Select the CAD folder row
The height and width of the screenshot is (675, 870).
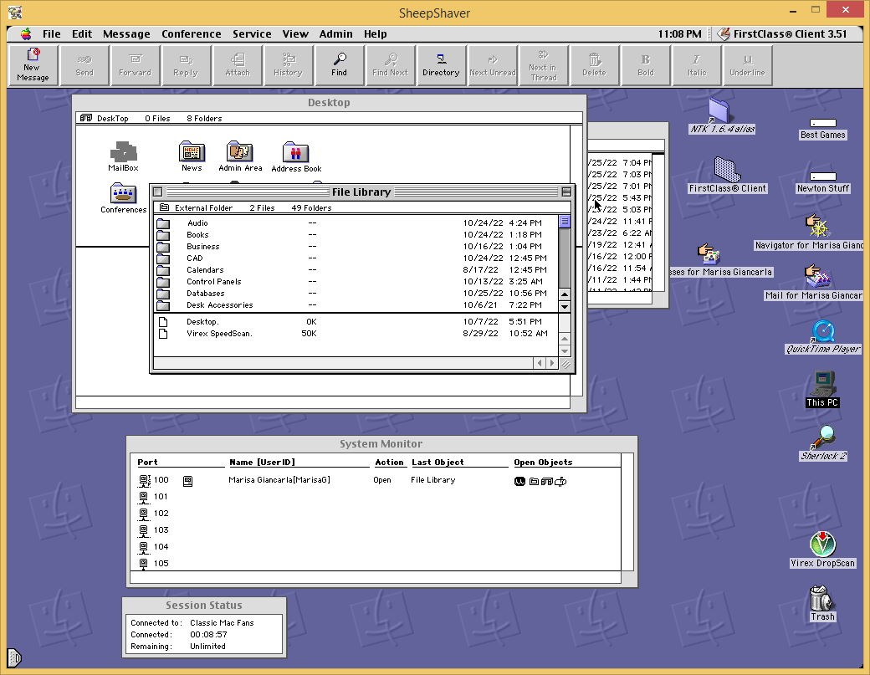pyautogui.click(x=356, y=258)
